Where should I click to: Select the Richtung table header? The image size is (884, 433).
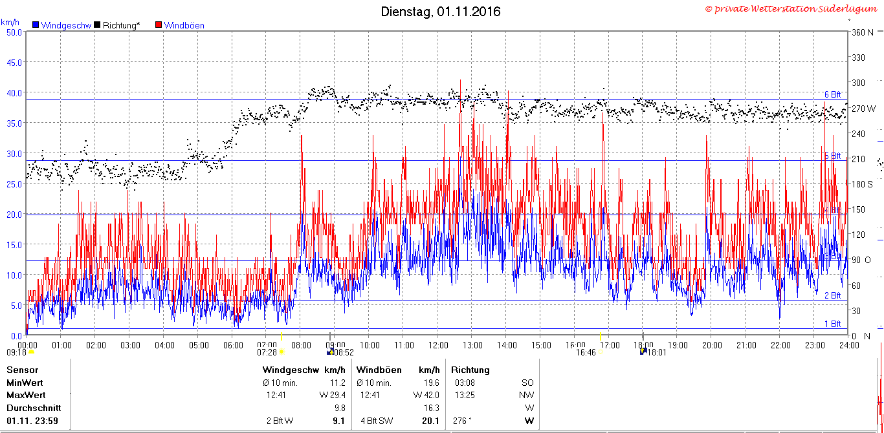(470, 370)
